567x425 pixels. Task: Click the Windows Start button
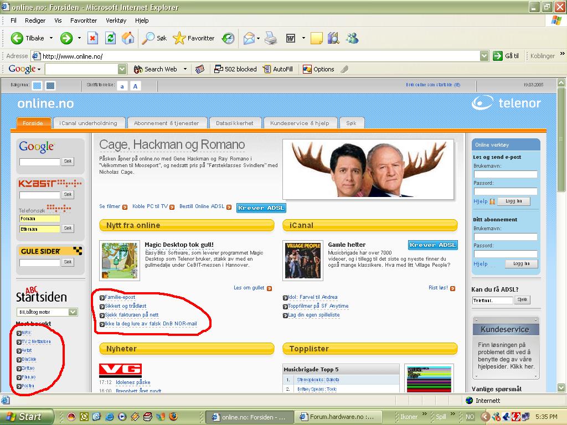[27, 417]
